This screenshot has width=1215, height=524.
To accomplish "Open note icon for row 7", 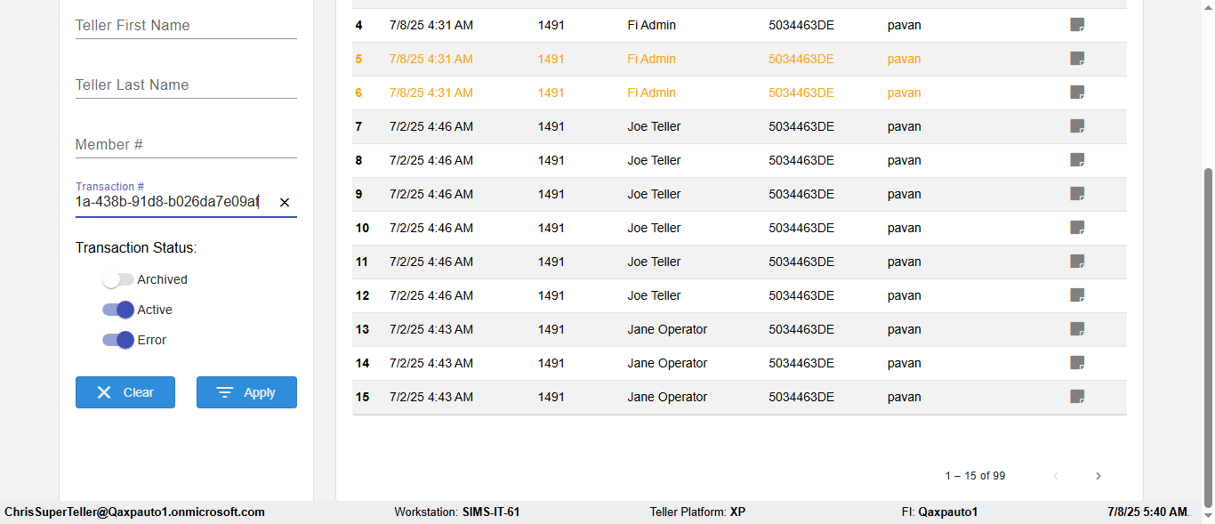I will click(x=1077, y=126).
